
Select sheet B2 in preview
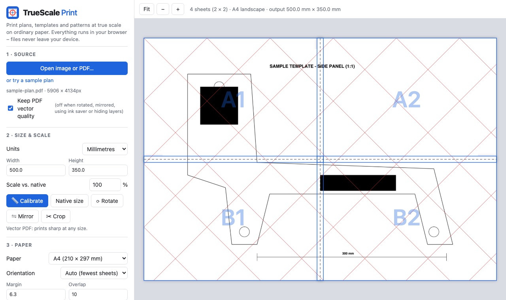tap(406, 218)
